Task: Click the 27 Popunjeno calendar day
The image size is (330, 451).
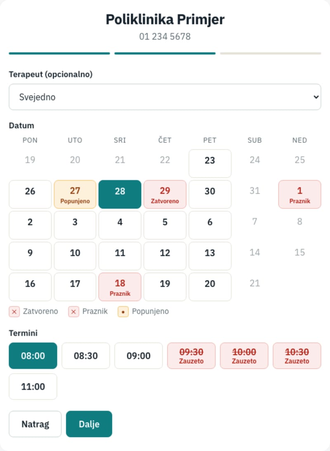Action: pos(75,194)
